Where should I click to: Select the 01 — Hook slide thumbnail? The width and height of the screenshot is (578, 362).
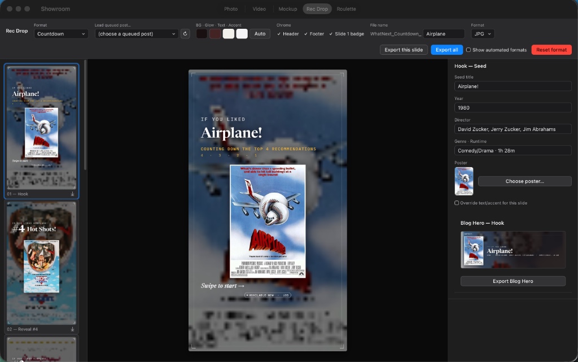(x=41, y=127)
